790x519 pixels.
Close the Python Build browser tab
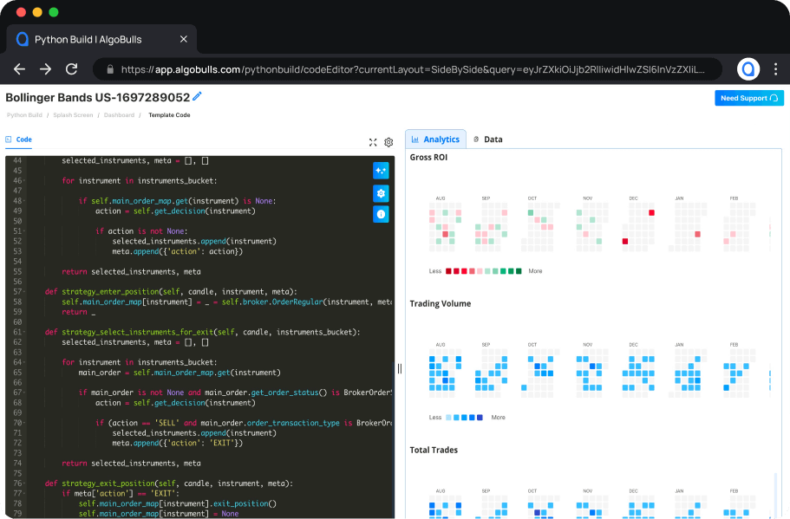click(x=183, y=39)
